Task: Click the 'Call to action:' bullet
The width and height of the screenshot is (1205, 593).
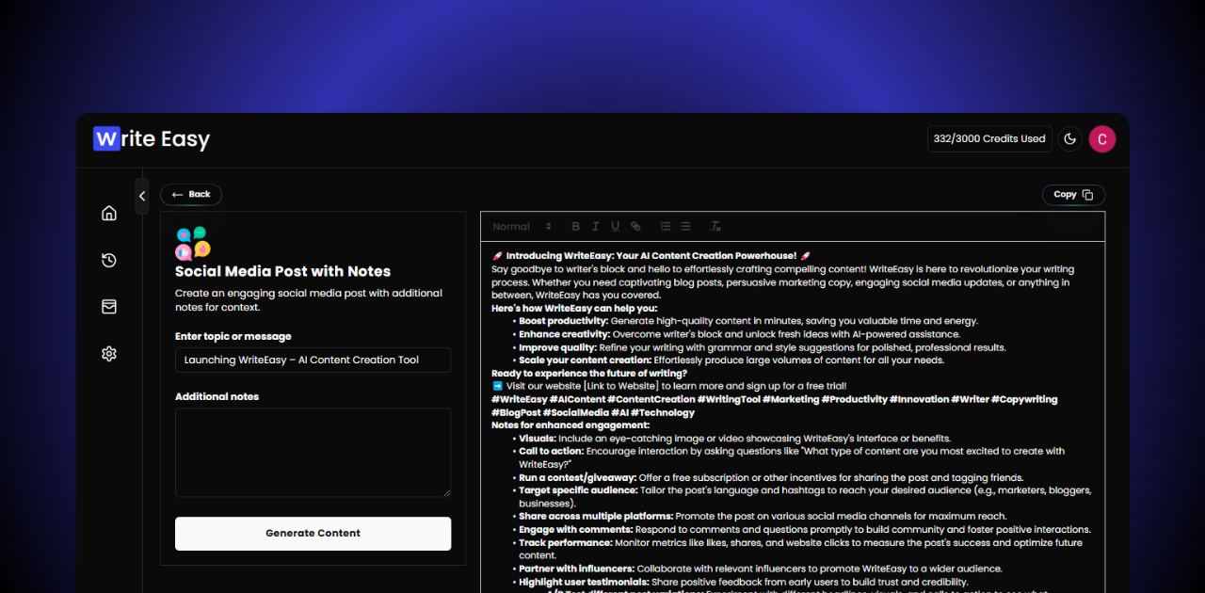Action: [x=792, y=457]
